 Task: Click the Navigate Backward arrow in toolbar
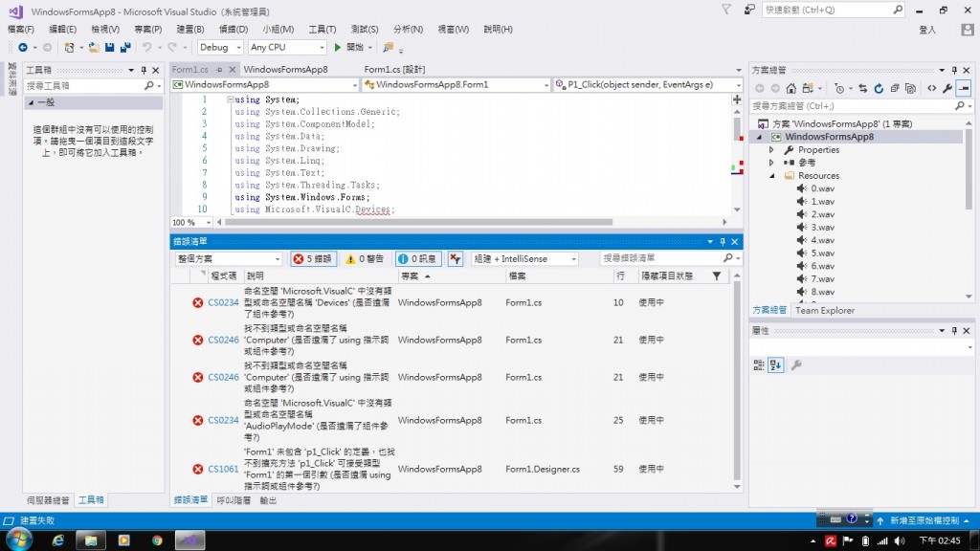pyautogui.click(x=23, y=48)
